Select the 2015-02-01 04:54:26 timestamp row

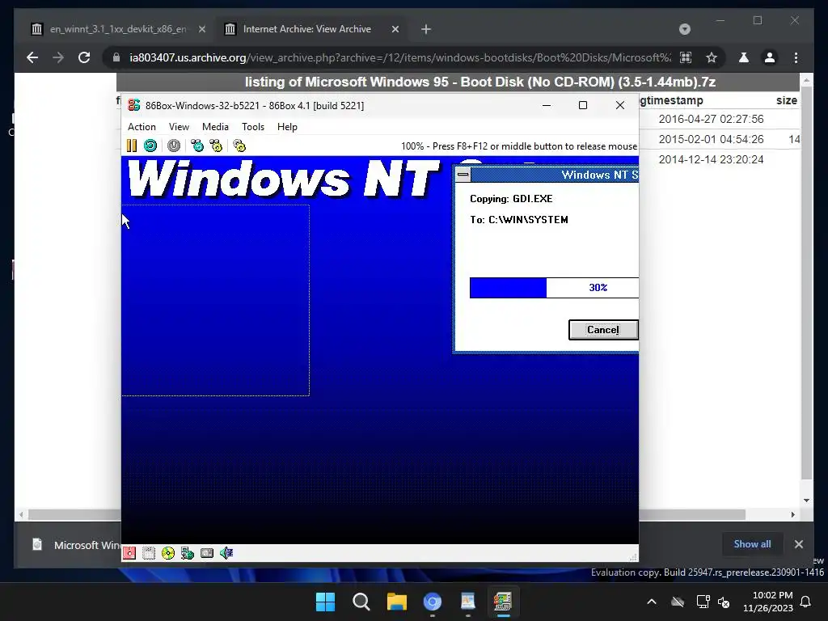tap(711, 139)
